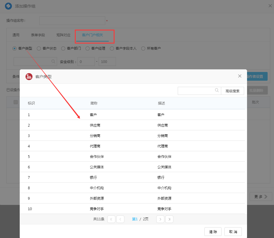Select the 客户部门 radio button

point(63,48)
